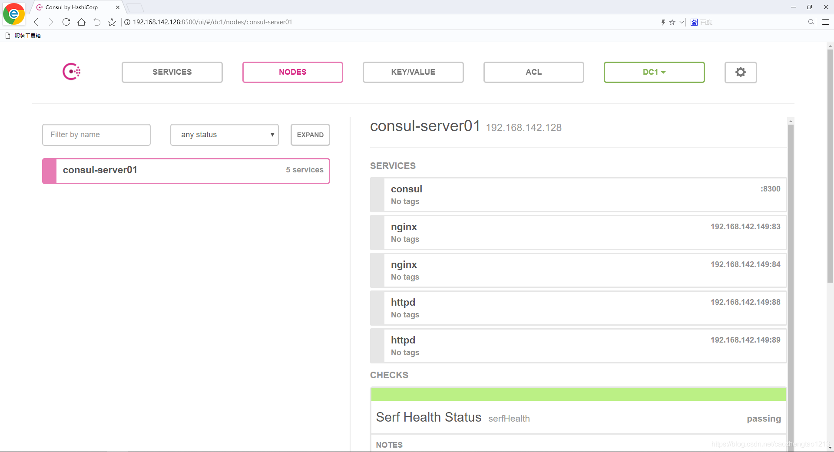This screenshot has width=834, height=452.
Task: Open the consul service on port 8300
Action: 578,195
